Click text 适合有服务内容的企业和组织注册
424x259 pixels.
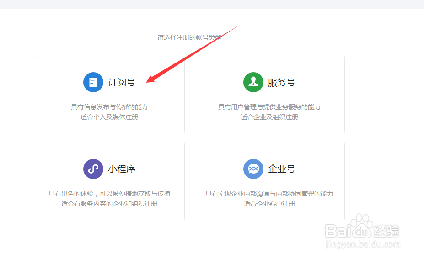tap(109, 204)
